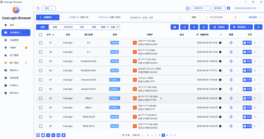264x139 pixels.
Task: Click the bottom-left square X icon
Action: (x=48, y=135)
